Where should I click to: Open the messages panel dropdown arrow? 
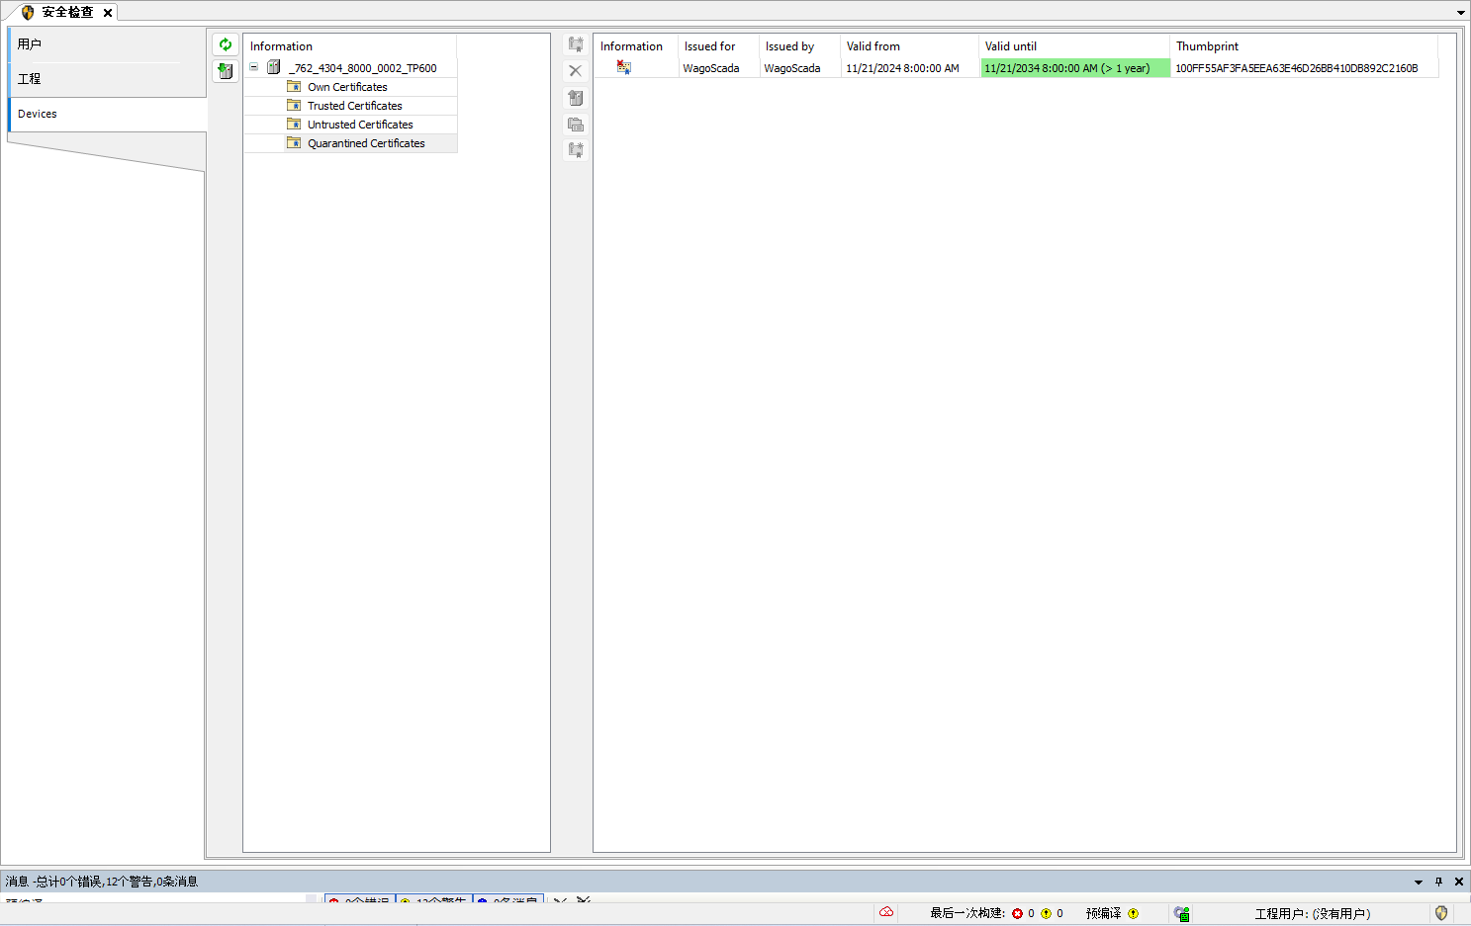click(1419, 882)
